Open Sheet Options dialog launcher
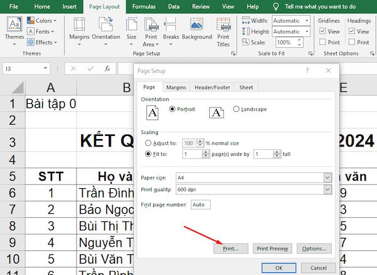The image size is (377, 275). click(x=372, y=53)
